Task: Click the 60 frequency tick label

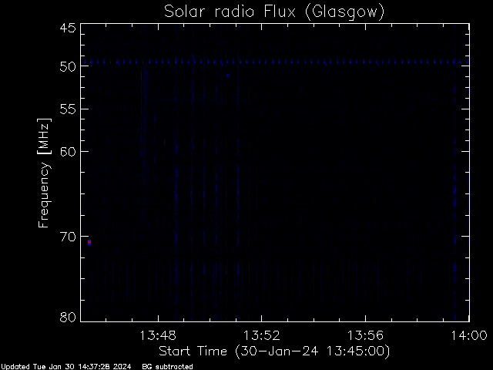Action: pos(68,152)
